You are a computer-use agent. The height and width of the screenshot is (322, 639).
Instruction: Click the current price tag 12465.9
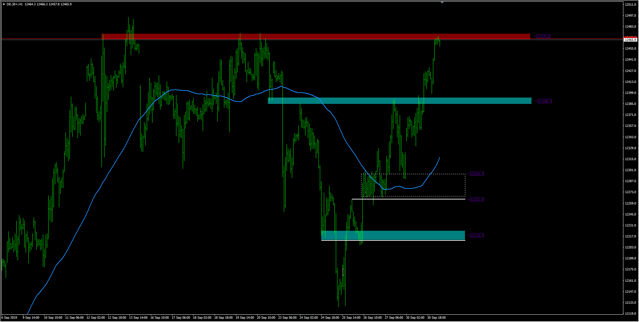pos(630,40)
